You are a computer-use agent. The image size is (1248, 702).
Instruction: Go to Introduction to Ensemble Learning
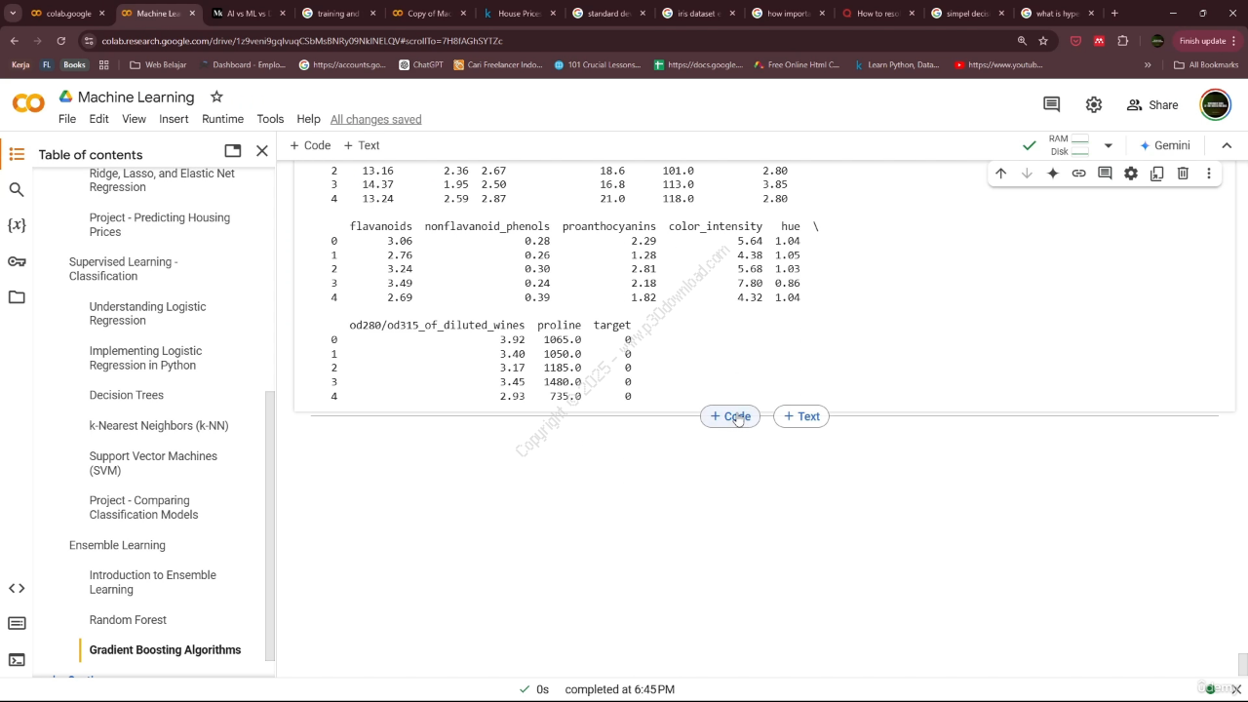click(153, 582)
